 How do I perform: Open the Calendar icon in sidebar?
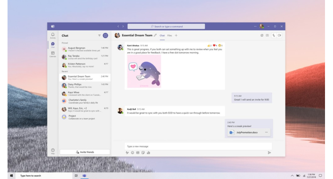53,54
